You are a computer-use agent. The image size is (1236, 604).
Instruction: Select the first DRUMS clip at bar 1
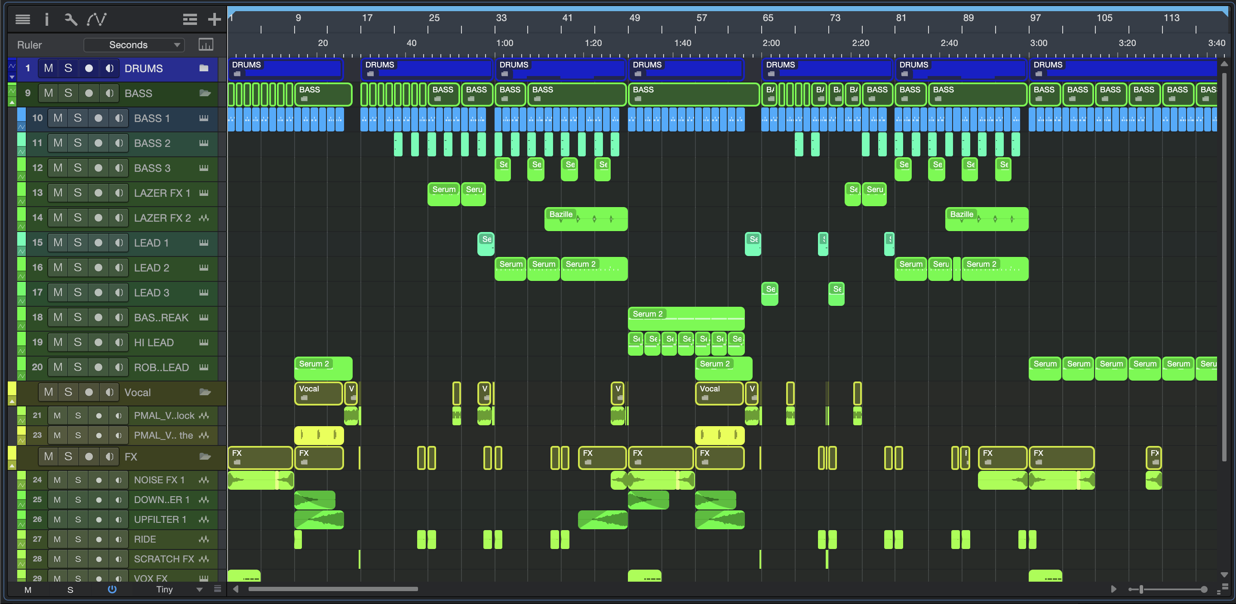coord(286,69)
